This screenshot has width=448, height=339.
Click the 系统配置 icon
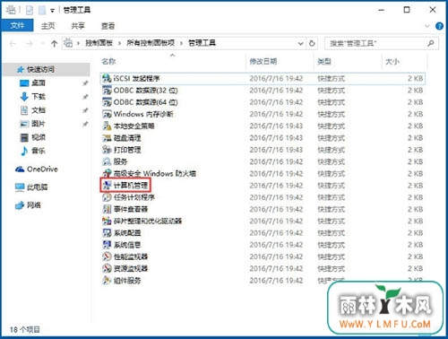[x=107, y=233]
